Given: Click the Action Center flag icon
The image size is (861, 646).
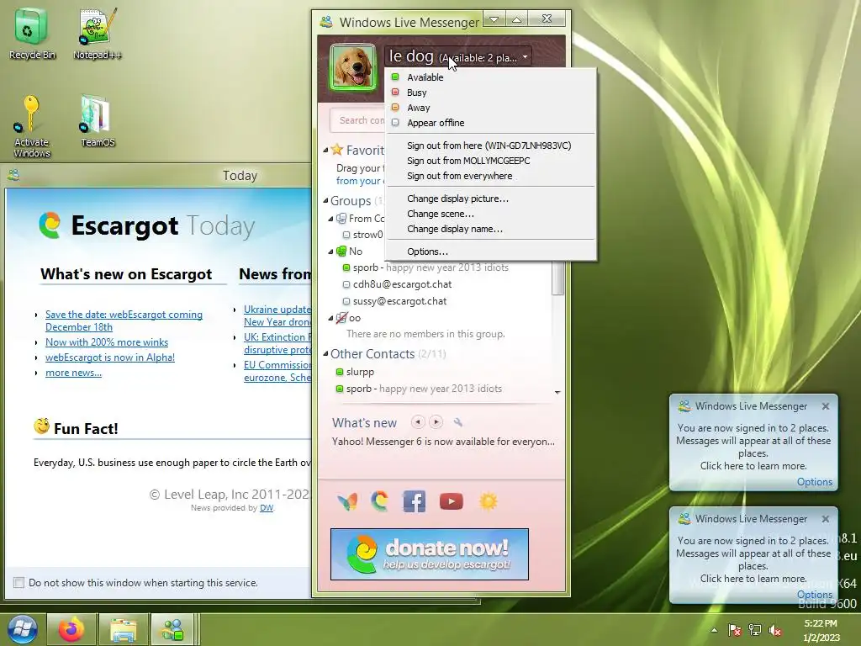Looking at the screenshot, I should click(735, 630).
